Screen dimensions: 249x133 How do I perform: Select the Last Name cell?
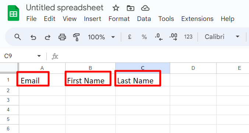143,80
